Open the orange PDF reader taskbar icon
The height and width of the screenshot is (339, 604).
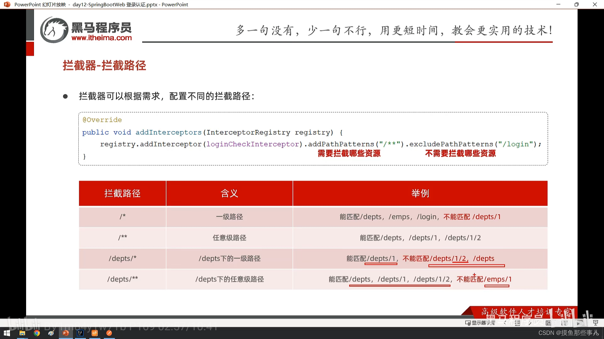(95, 333)
